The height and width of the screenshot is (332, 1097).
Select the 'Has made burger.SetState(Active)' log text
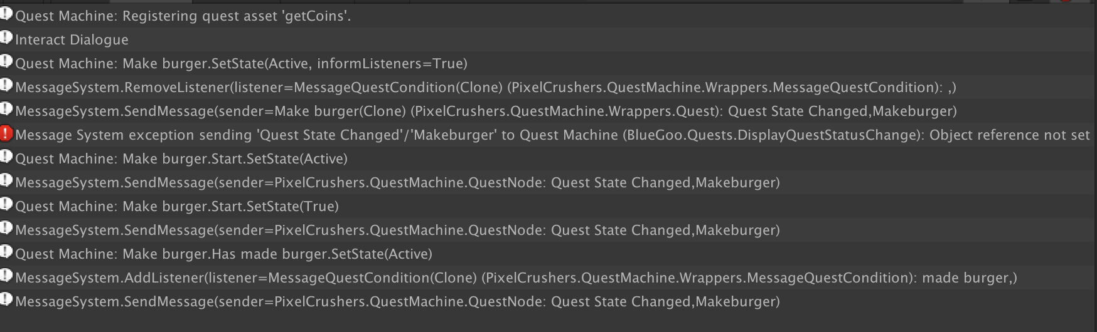tap(223, 254)
